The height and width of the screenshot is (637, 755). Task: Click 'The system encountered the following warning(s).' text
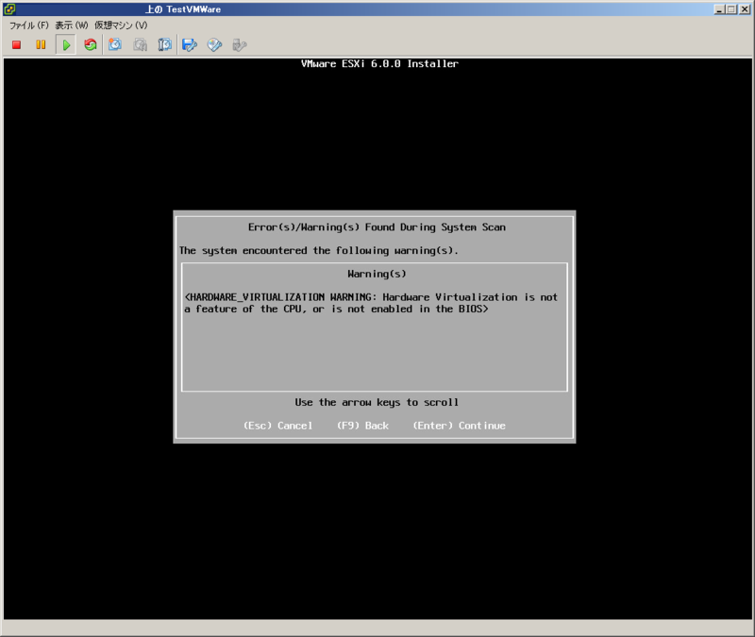319,250
